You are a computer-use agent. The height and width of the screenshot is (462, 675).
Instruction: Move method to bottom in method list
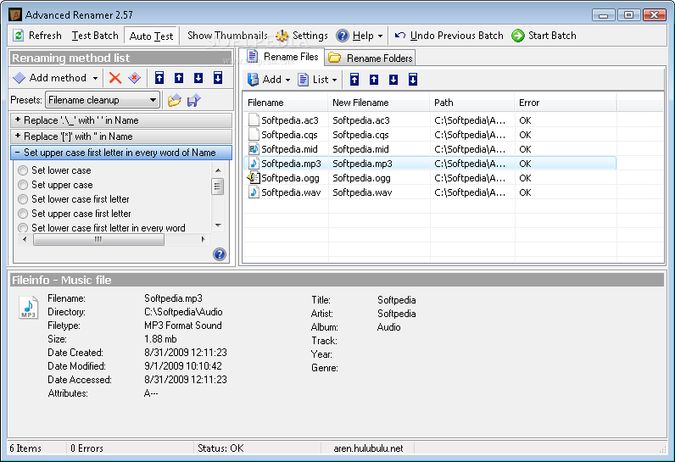[x=218, y=78]
